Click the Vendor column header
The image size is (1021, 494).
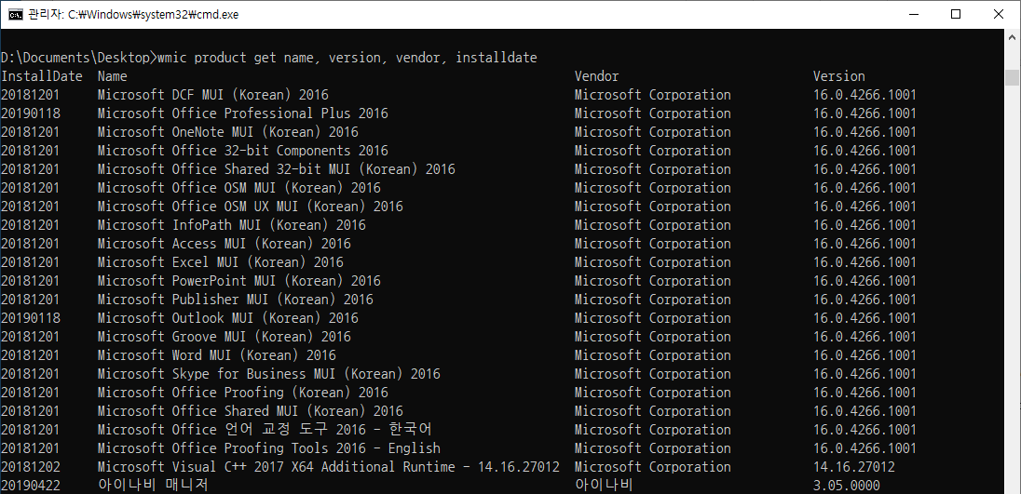[x=596, y=76]
